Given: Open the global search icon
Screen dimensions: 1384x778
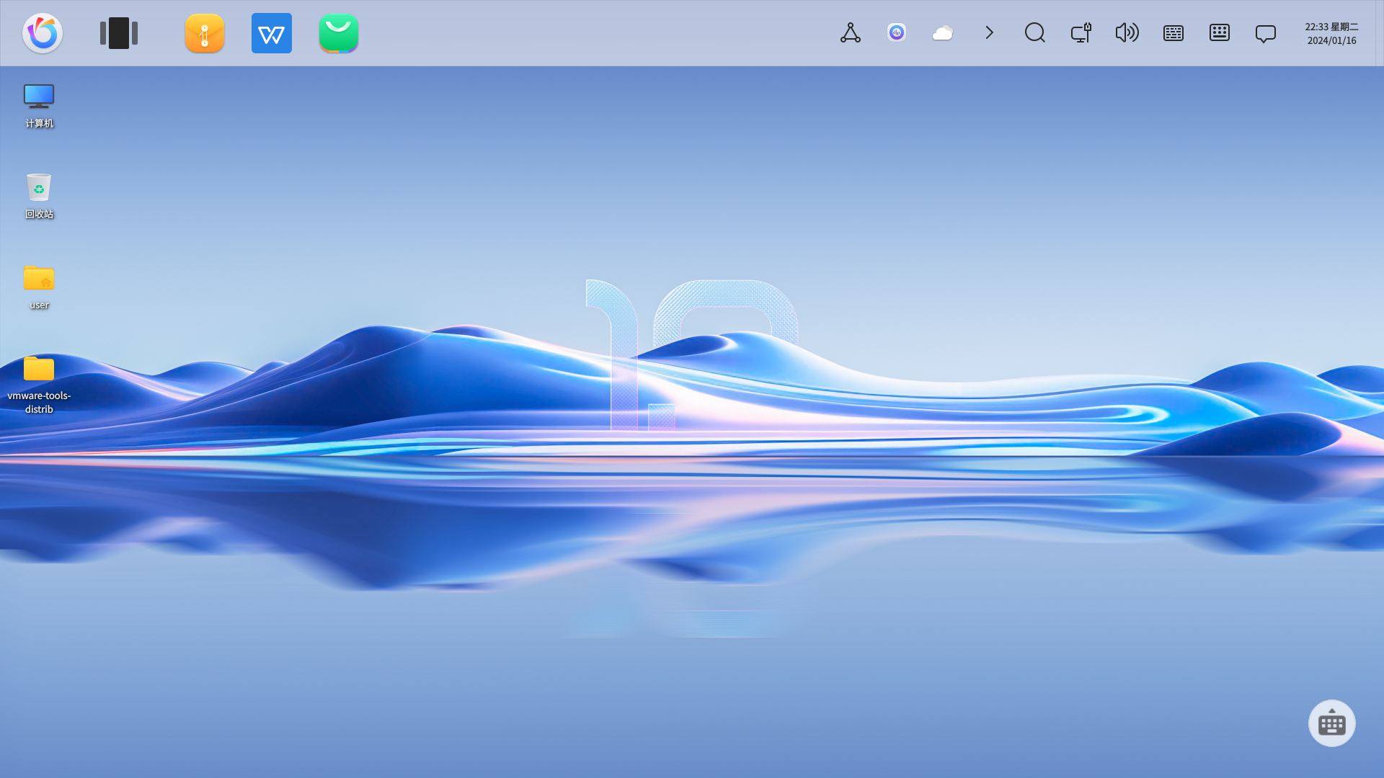Looking at the screenshot, I should [1035, 32].
